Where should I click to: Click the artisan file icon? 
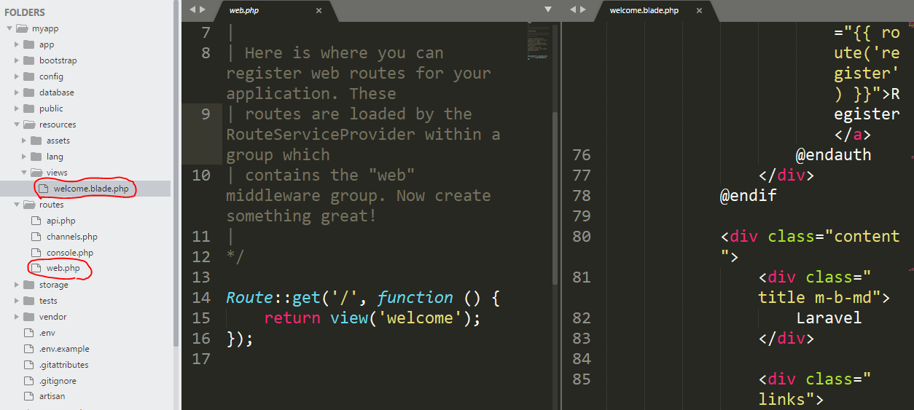[x=28, y=397]
